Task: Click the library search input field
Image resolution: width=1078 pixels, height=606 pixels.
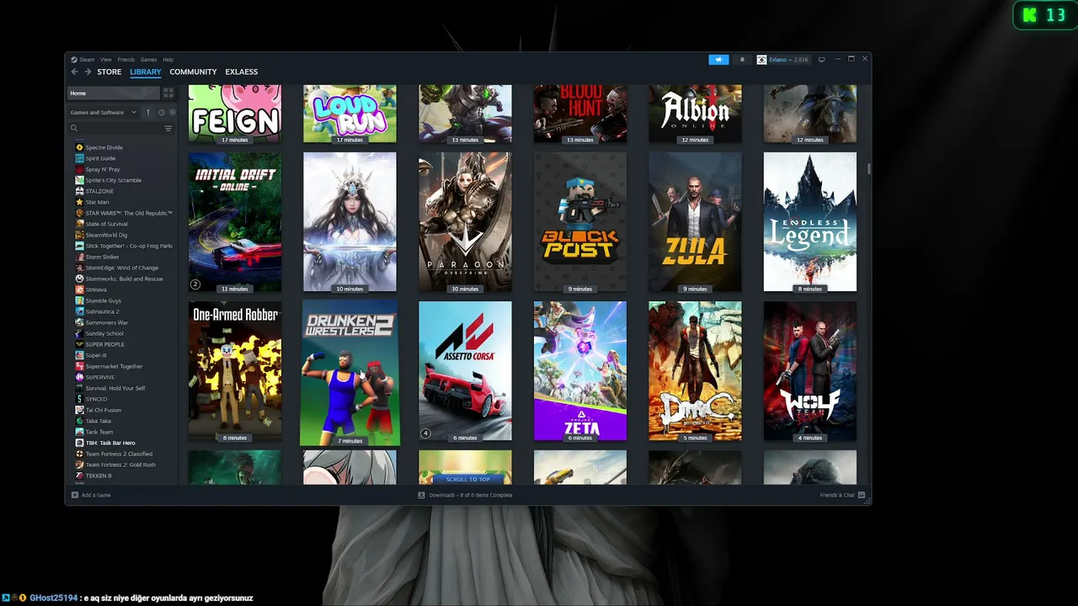Action: (120, 128)
